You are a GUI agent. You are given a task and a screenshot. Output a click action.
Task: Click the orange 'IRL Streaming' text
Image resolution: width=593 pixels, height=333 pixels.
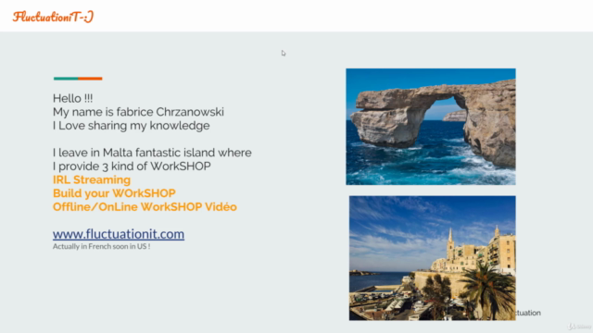(92, 179)
